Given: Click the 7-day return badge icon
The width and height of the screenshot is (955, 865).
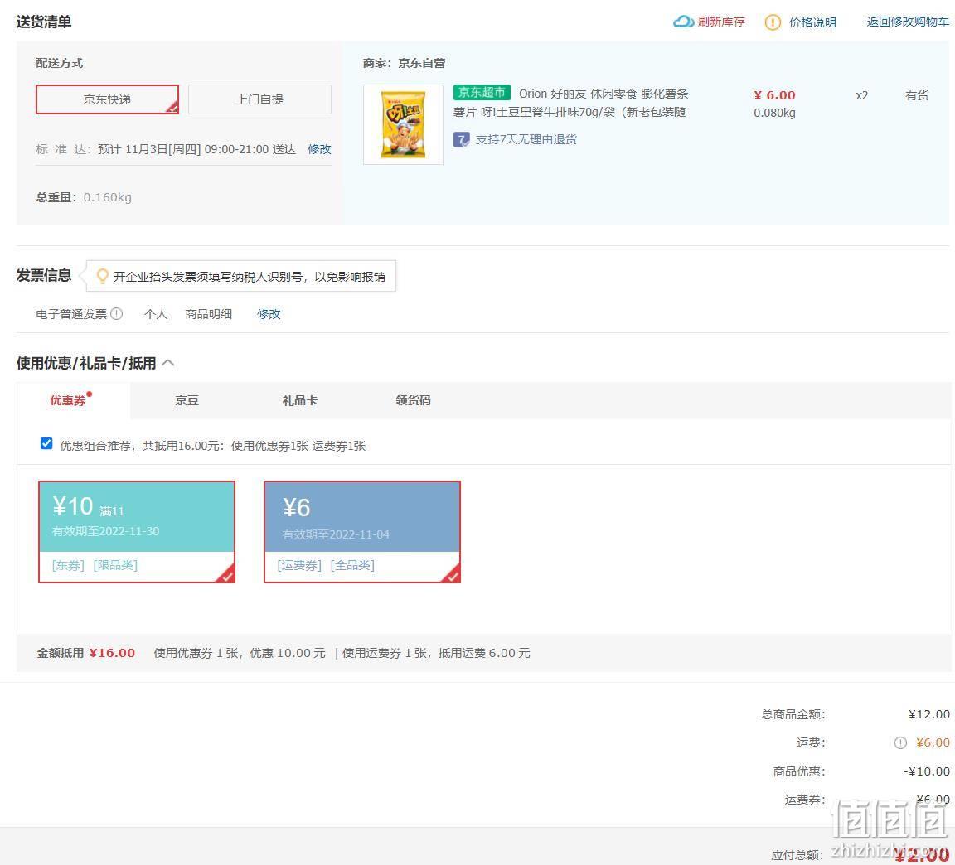Looking at the screenshot, I should pyautogui.click(x=461, y=139).
